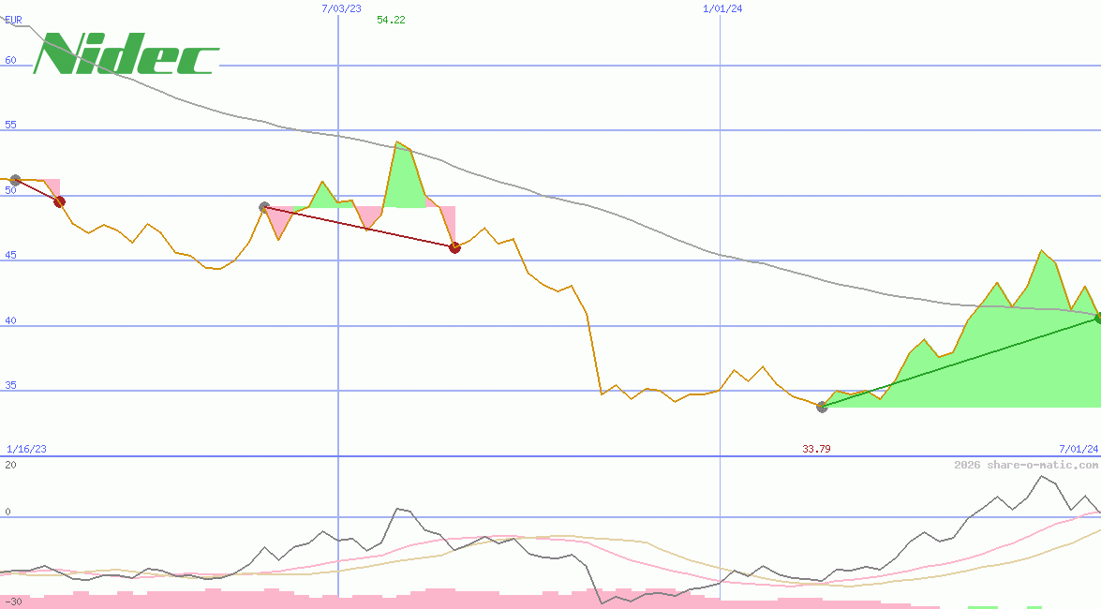
Task: Select the gray marker beginning the green trendline
Action: (x=822, y=407)
